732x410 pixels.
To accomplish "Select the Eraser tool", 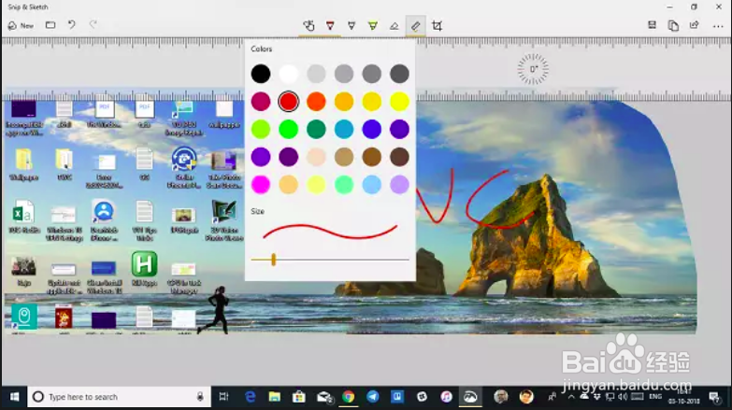I will [x=394, y=25].
